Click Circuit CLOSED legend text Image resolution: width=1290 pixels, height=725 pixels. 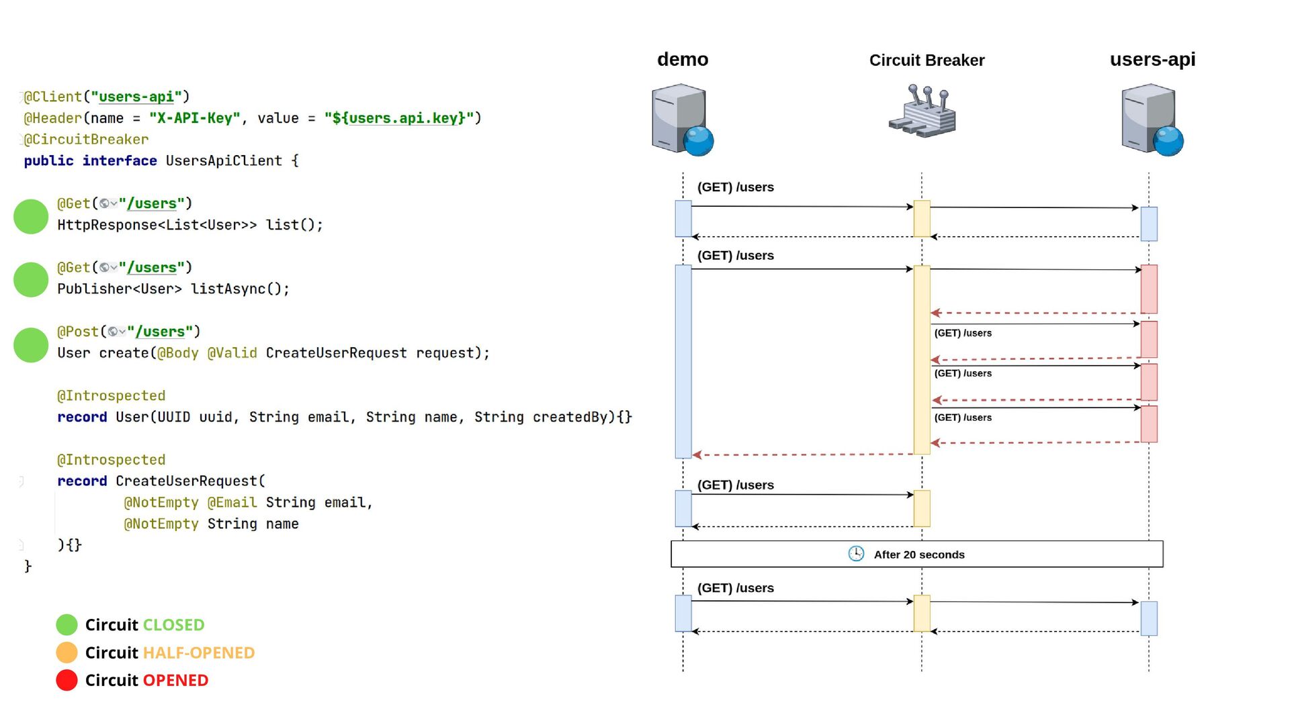pos(144,625)
